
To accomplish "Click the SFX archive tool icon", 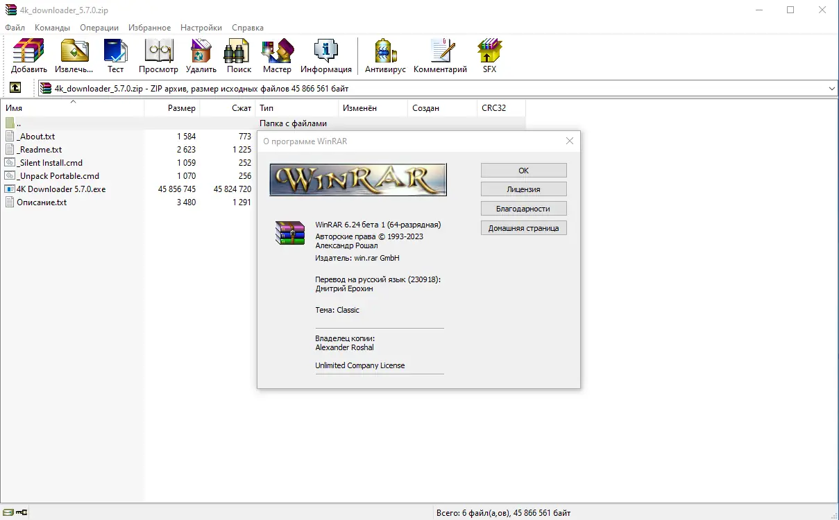I will (490, 56).
